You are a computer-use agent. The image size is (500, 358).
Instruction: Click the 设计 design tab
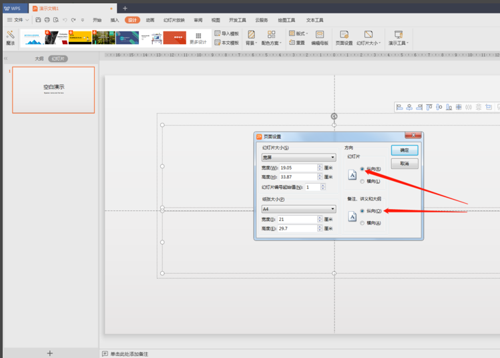pyautogui.click(x=132, y=20)
